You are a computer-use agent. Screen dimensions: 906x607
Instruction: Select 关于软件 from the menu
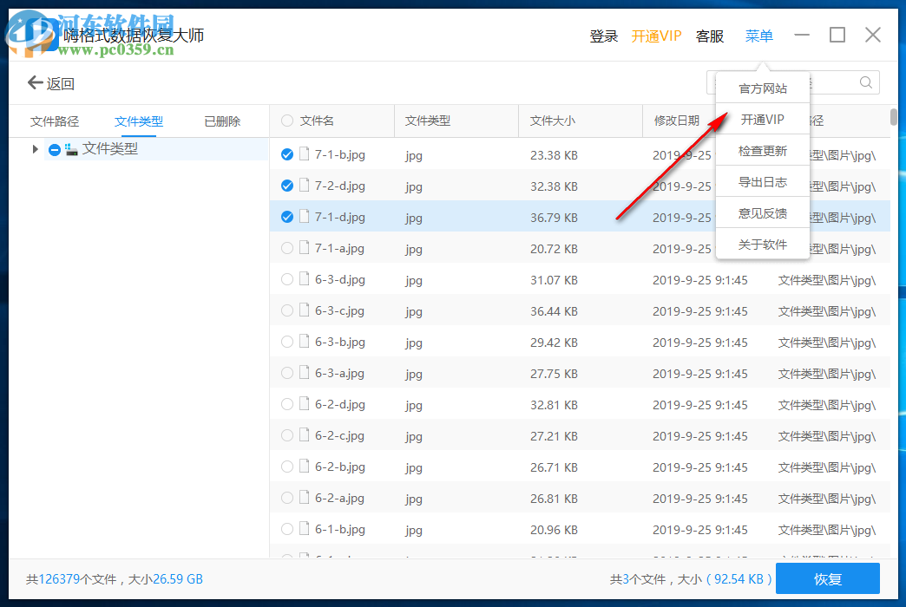[x=762, y=244]
